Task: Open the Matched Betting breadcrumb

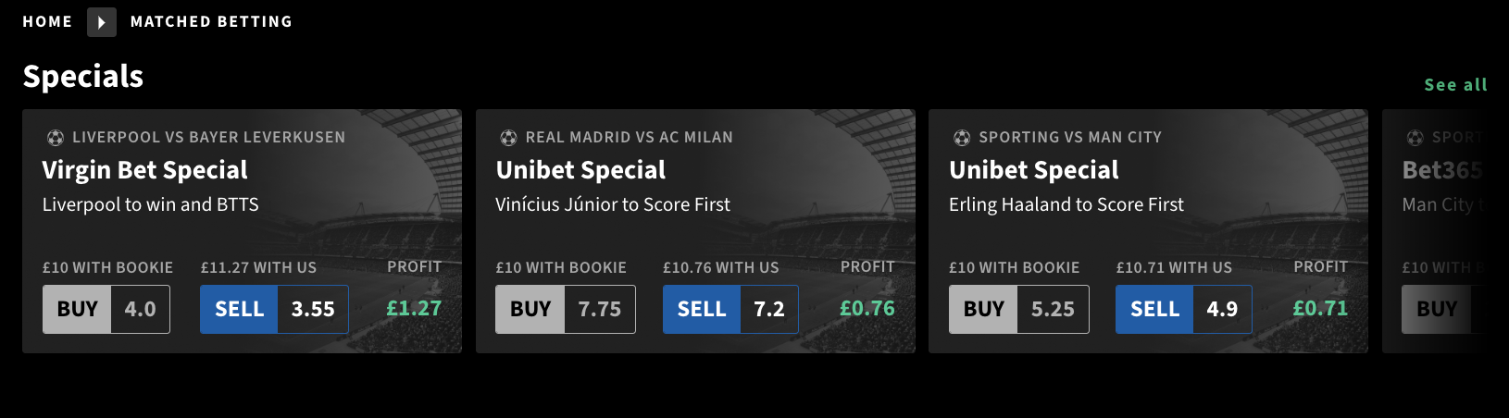Action: (x=211, y=21)
